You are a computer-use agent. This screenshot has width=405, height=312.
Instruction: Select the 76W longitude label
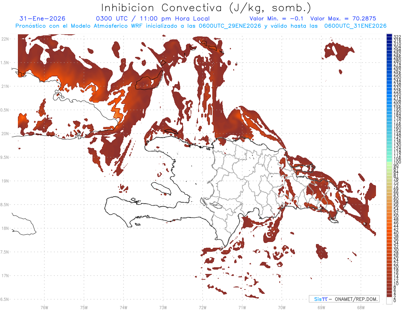(x=44, y=307)
